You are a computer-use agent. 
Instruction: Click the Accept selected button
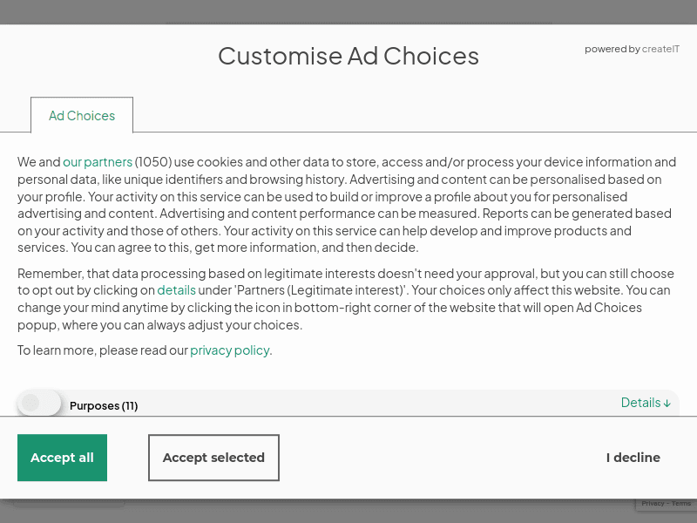pyautogui.click(x=213, y=458)
